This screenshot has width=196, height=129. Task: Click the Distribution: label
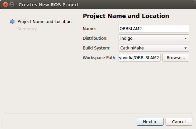coord(95,38)
